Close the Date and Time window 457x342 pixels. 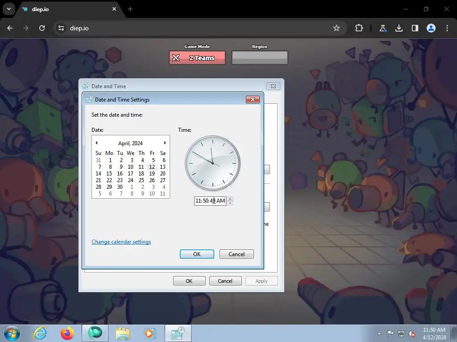273,86
